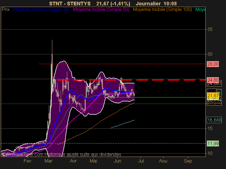Click the 35 value on the price axis
The image size is (226, 169).
pyautogui.click(x=210, y=30)
